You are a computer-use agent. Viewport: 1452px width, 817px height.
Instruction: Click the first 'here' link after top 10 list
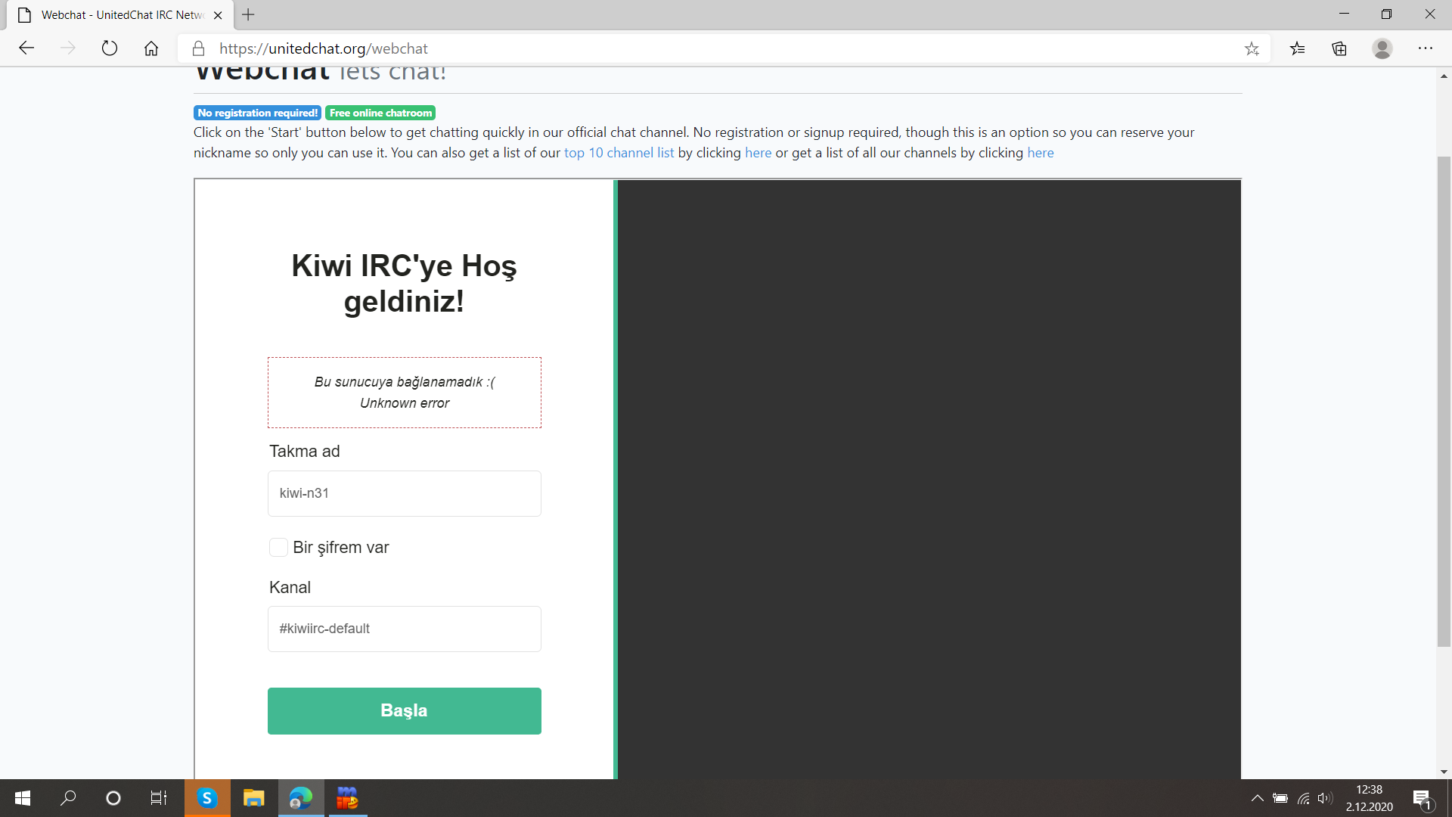coord(758,153)
